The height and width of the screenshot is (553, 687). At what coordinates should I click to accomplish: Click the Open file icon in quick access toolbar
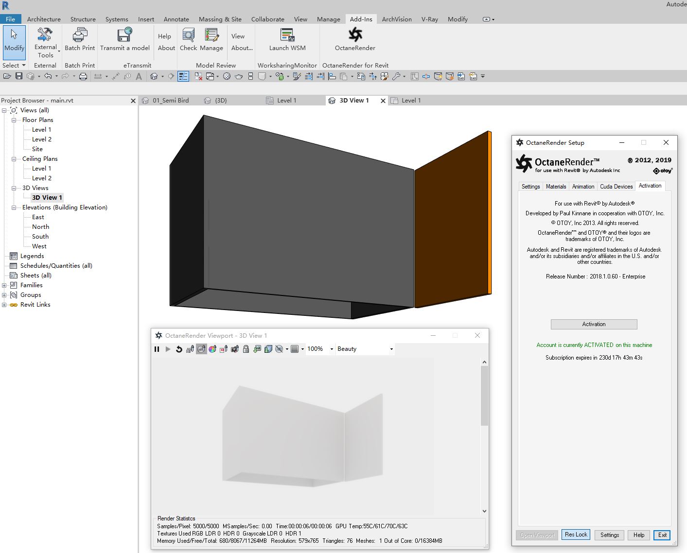click(x=7, y=76)
